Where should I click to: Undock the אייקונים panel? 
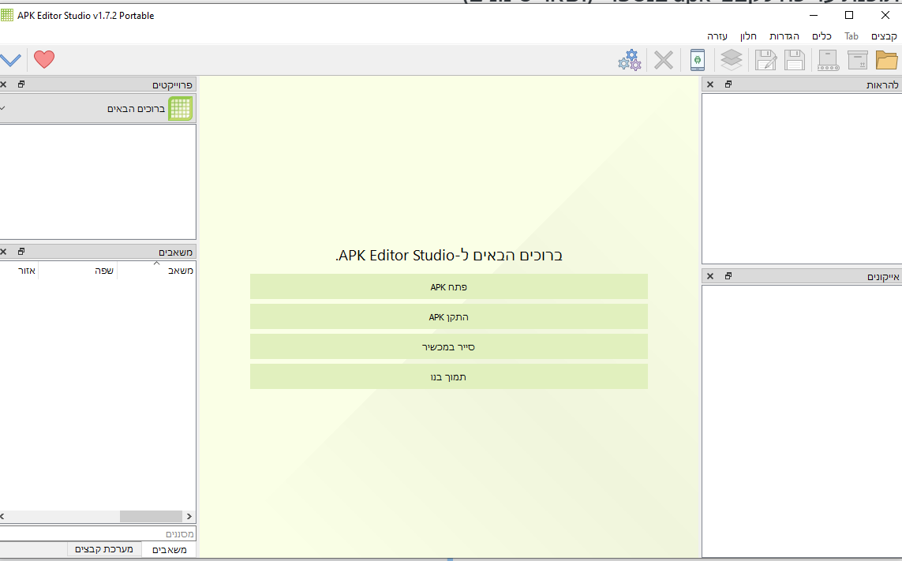tap(728, 276)
